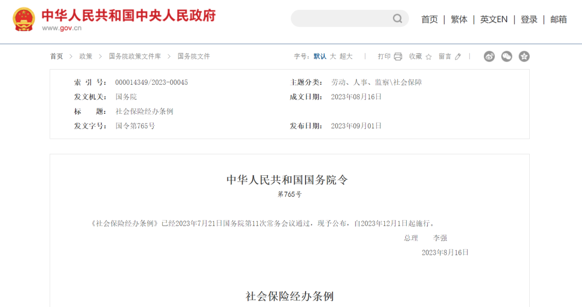Click the national emblem logo
This screenshot has width=582, height=307.
pos(24,19)
